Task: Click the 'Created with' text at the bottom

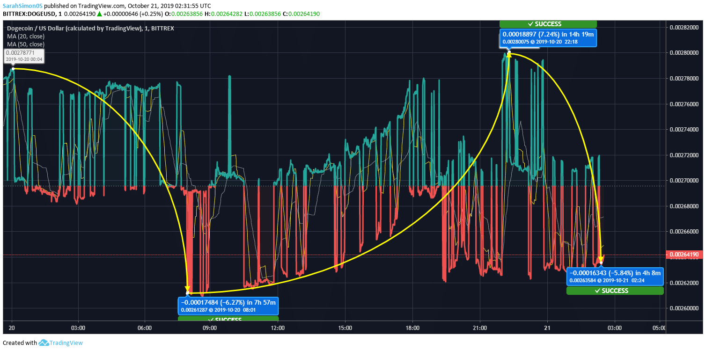Action: pyautogui.click(x=20, y=343)
